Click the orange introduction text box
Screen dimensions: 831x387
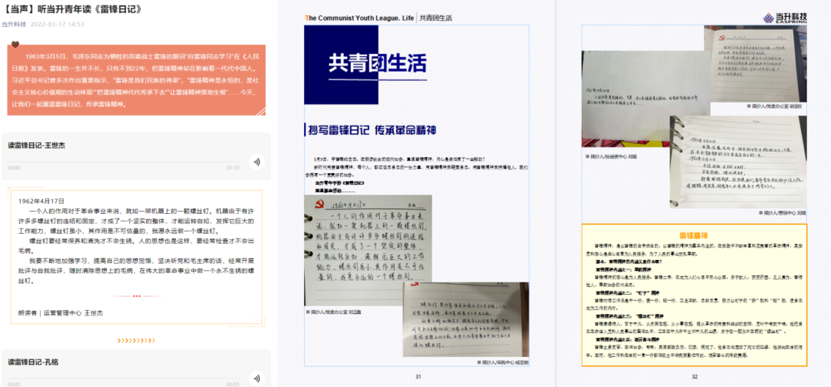pos(136,79)
